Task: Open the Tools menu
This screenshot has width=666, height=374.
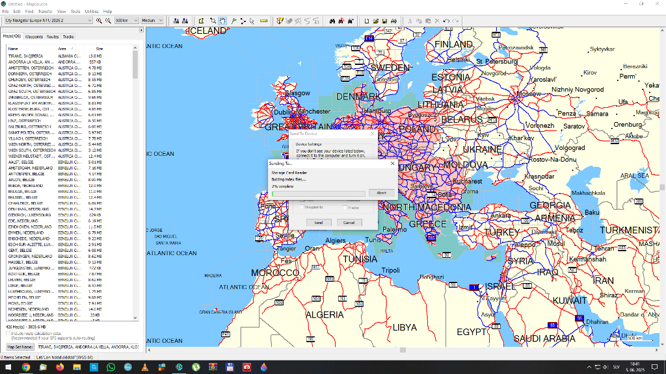Action: 75,12
